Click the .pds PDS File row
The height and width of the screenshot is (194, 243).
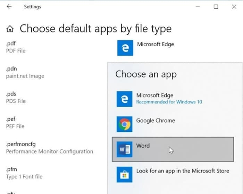tap(16, 98)
